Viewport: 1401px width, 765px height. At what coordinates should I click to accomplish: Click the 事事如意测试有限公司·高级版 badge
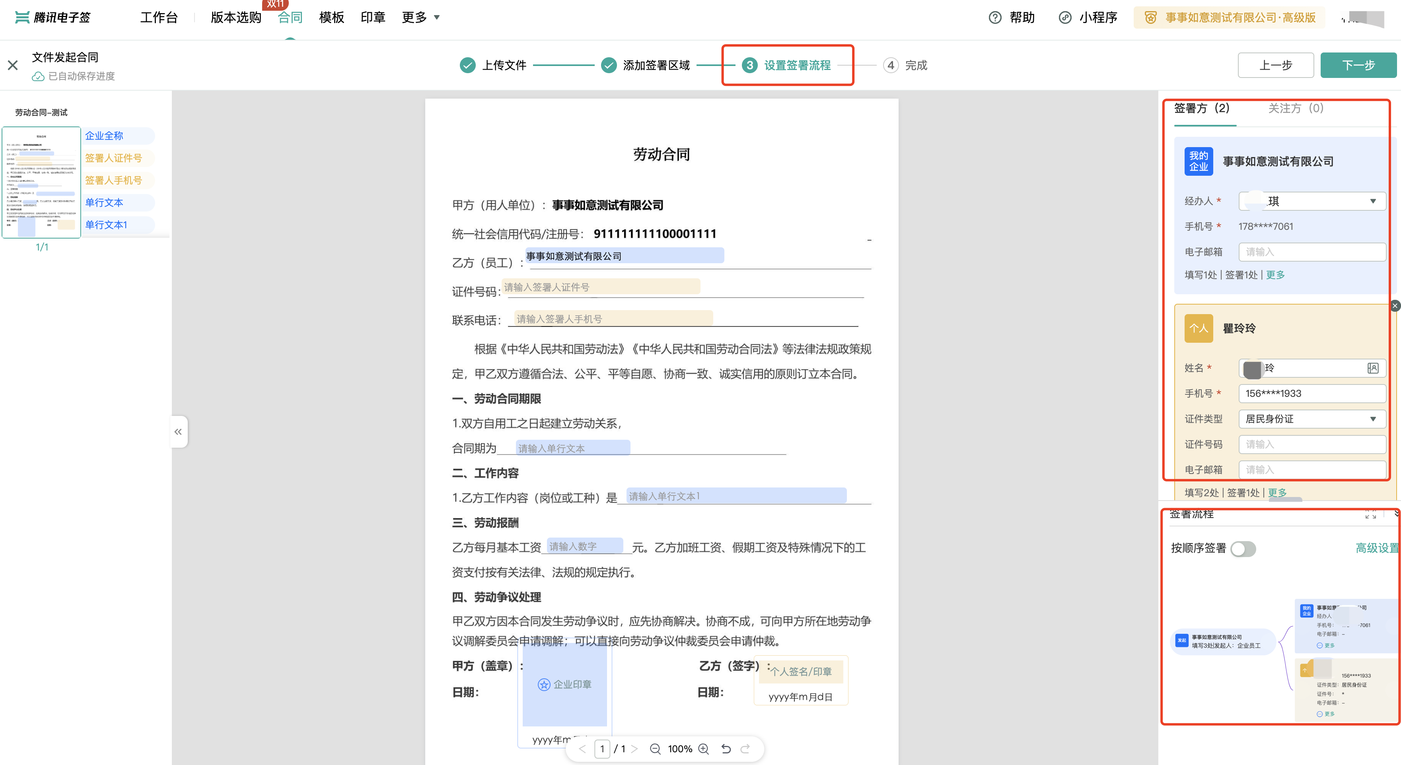coord(1229,17)
